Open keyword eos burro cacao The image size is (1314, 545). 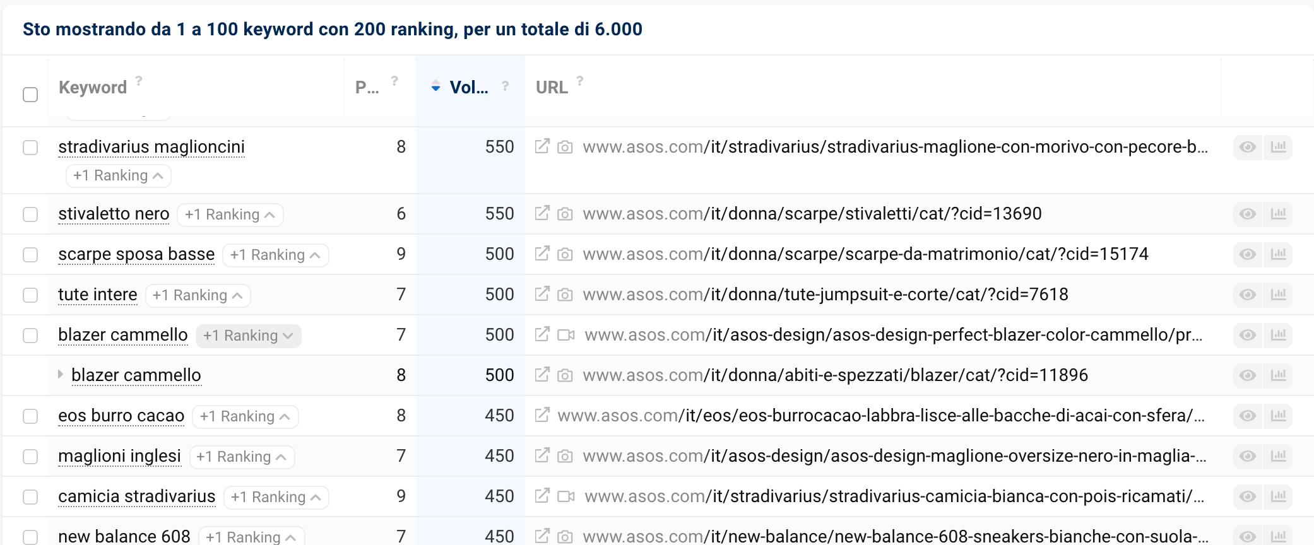pyautogui.click(x=121, y=416)
